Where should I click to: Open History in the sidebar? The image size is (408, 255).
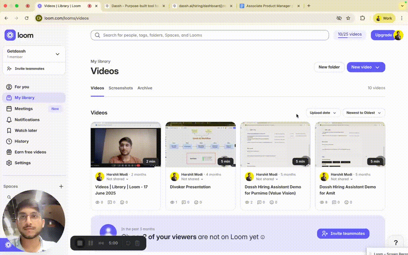pos(34,141)
